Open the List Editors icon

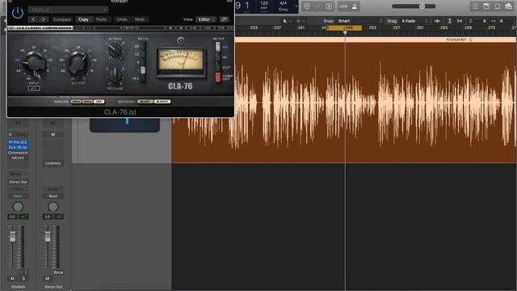point(475,6)
